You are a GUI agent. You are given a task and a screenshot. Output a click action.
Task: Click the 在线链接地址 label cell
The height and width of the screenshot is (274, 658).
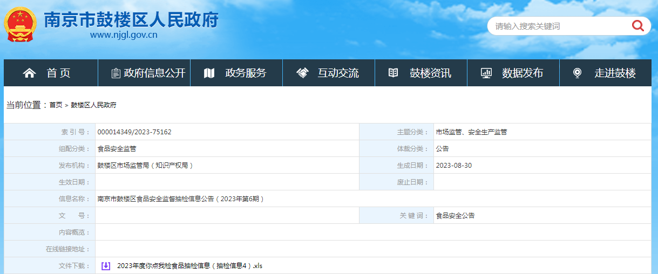pyautogui.click(x=50, y=249)
